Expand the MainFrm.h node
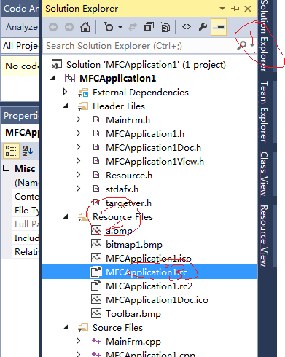The height and width of the screenshot is (357, 285). [78, 119]
